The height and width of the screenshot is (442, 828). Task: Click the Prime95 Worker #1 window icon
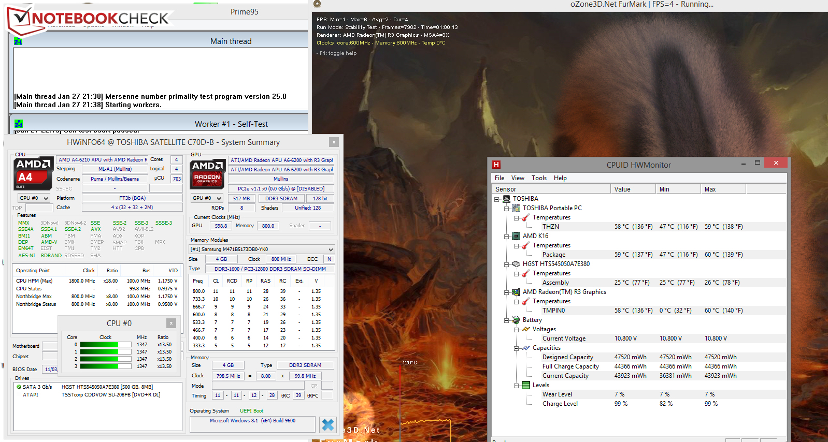tap(18, 124)
